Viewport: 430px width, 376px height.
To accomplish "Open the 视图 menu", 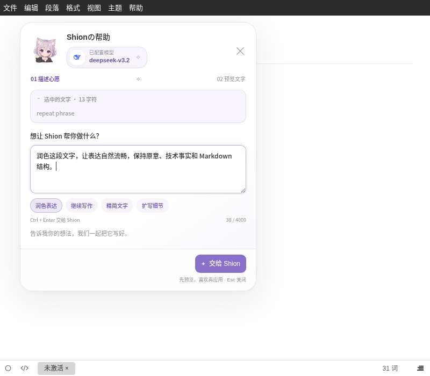I will [x=94, y=8].
